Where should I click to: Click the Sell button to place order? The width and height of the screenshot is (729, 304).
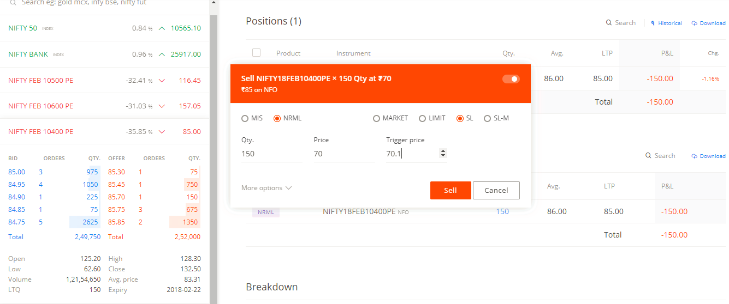coord(451,190)
